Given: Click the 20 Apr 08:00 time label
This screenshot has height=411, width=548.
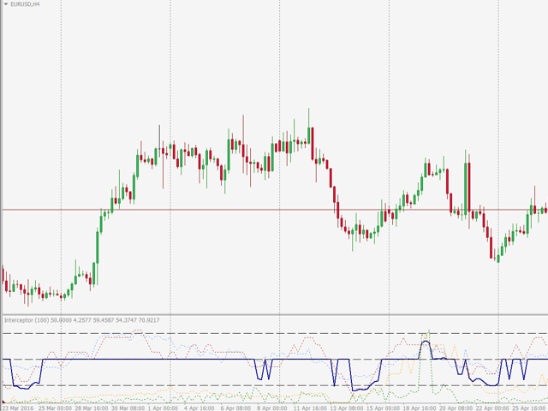Looking at the screenshot, I should pos(457,407).
